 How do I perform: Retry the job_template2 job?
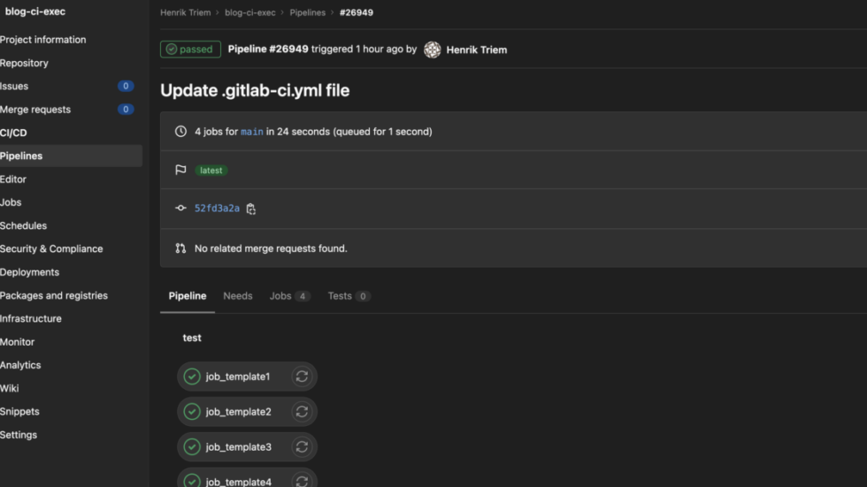(302, 412)
